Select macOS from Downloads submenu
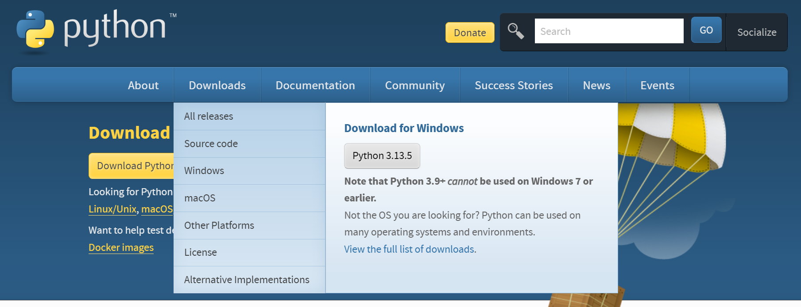The height and width of the screenshot is (307, 801). (x=249, y=198)
